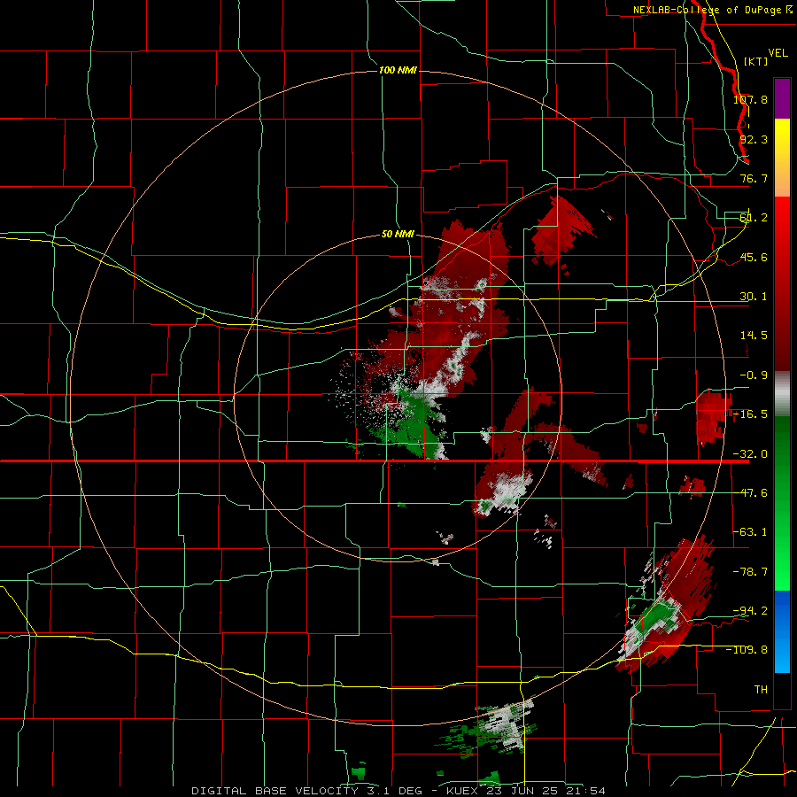
Task: Select the -63.1 legend value
Action: (x=750, y=532)
